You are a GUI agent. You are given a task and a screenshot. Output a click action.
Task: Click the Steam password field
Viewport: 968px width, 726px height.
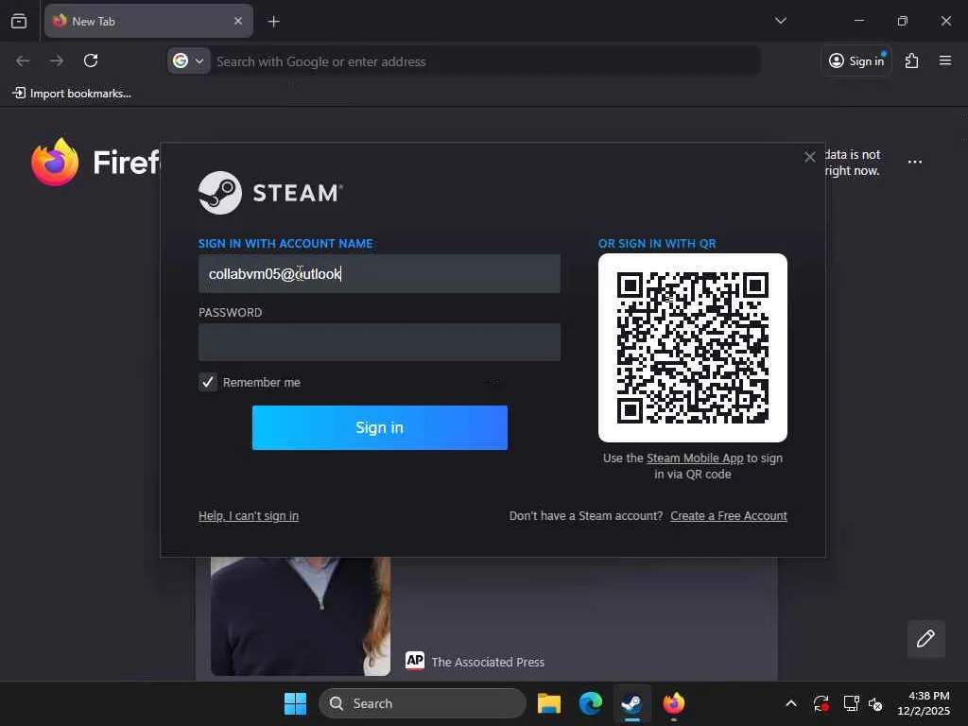pos(379,342)
